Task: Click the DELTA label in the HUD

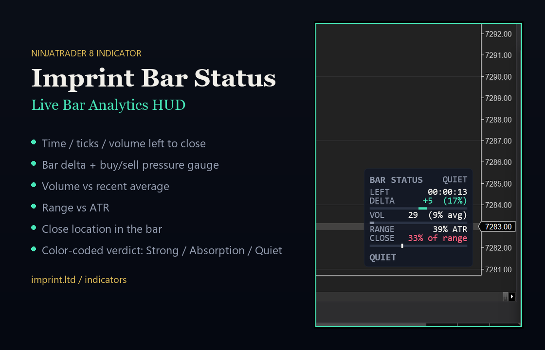Action: [382, 201]
